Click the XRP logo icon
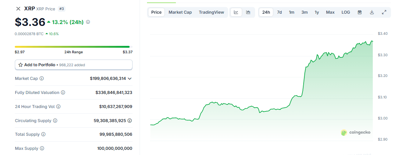Screen dimensions: 401x155 [x=18, y=9]
